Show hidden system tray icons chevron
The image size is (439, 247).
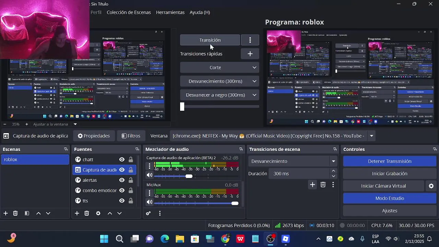pos(318,239)
